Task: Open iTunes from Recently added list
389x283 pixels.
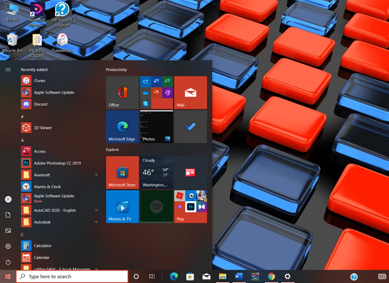Action: tap(59, 81)
